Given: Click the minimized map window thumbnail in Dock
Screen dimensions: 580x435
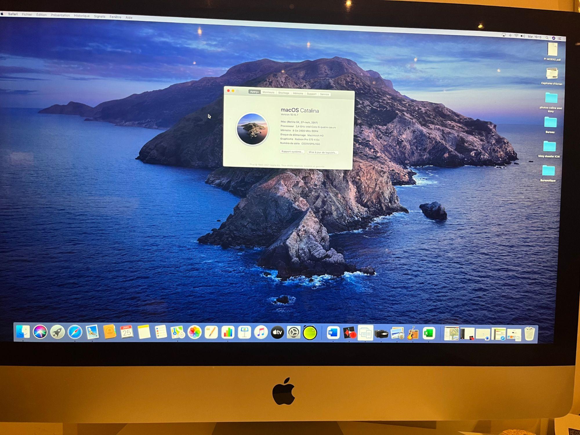Looking at the screenshot, I should (x=451, y=333).
